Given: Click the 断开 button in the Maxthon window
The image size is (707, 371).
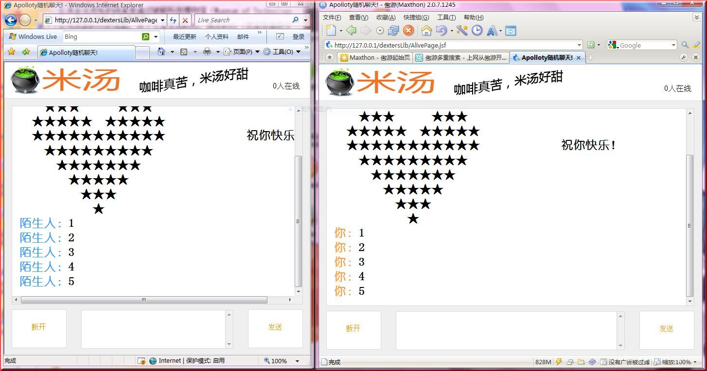Looking at the screenshot, I should (353, 329).
